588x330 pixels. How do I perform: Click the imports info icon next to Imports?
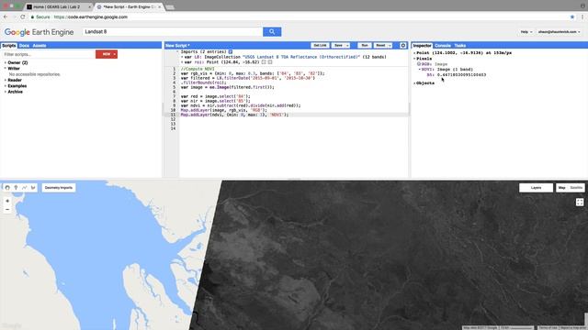pyautogui.click(x=231, y=51)
